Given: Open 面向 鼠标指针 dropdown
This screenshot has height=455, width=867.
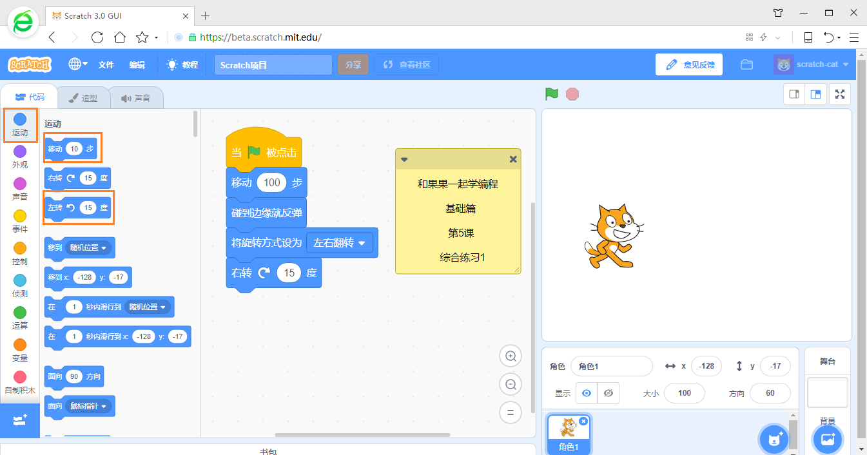Looking at the screenshot, I should point(89,406).
